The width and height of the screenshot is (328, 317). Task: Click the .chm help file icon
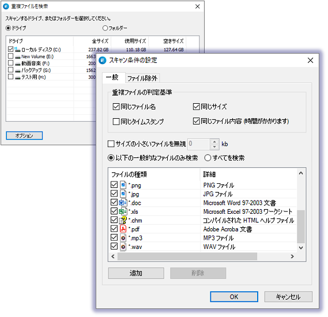pyautogui.click(x=123, y=220)
